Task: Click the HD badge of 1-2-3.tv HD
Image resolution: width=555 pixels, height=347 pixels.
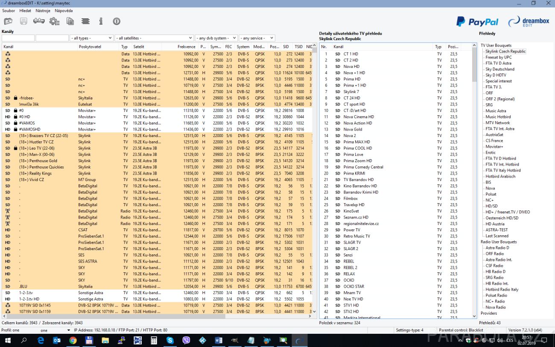Action: [x=8, y=299]
